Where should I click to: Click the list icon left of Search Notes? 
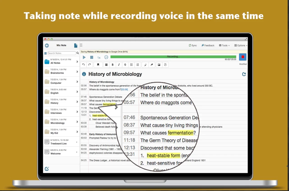coord(45,53)
